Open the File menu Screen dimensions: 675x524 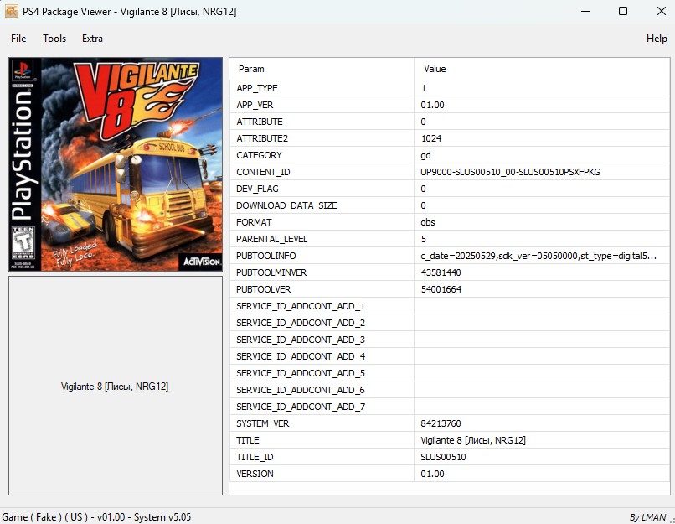(x=18, y=39)
